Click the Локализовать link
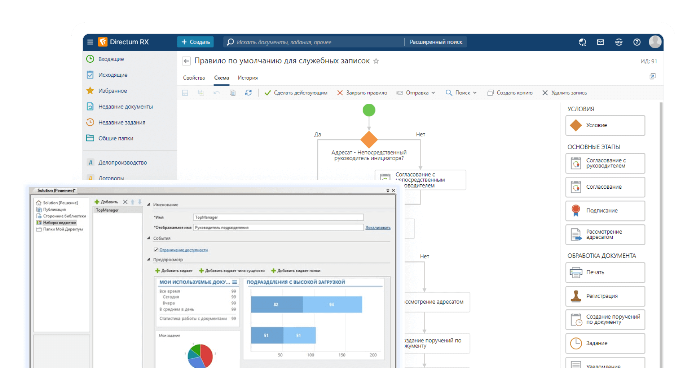Image resolution: width=696 pixels, height=368 pixels. tap(378, 228)
